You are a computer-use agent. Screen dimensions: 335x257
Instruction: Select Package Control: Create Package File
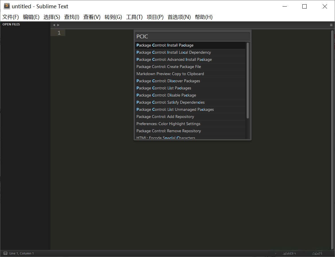[190, 67]
